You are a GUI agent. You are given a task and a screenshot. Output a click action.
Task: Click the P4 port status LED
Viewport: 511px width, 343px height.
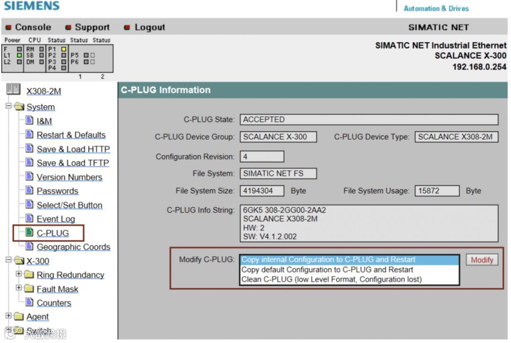tap(64, 68)
